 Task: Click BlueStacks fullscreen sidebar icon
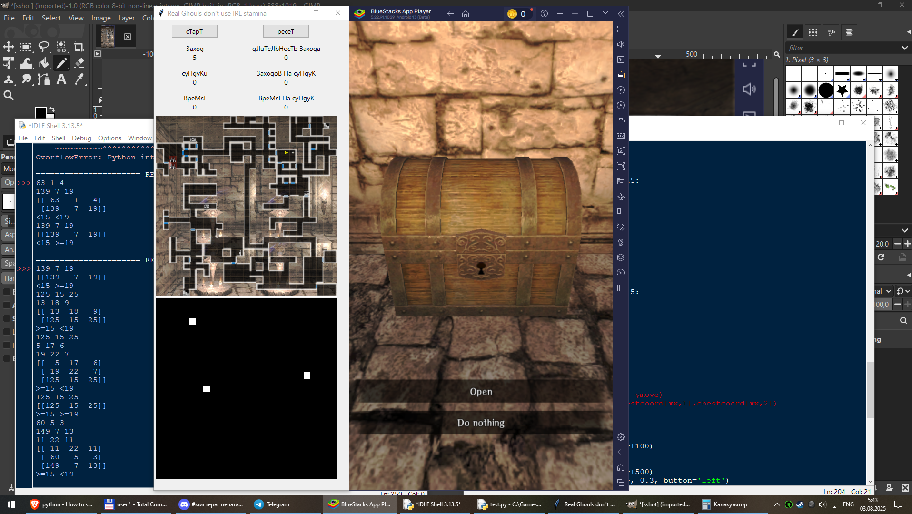[621, 29]
